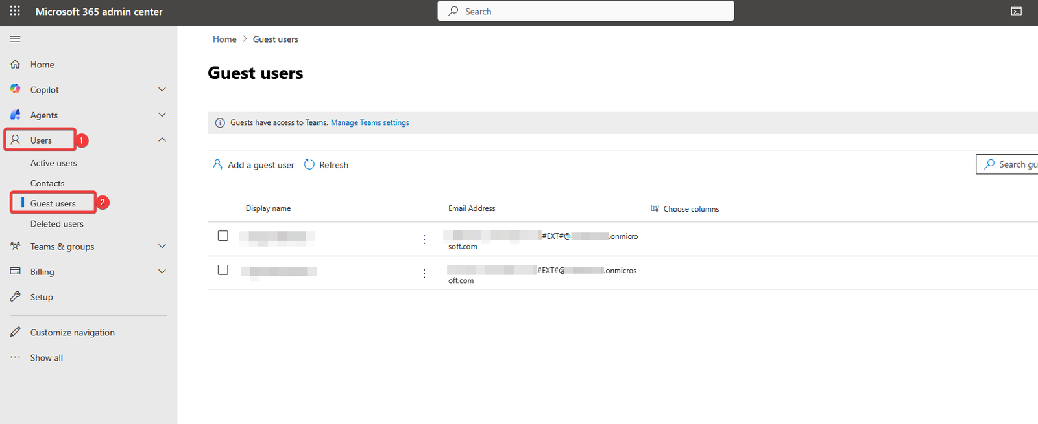Click the top Search box
The image size is (1038, 424).
pos(585,11)
